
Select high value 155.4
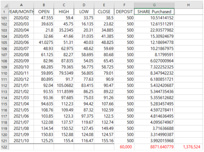coord(64,141)
